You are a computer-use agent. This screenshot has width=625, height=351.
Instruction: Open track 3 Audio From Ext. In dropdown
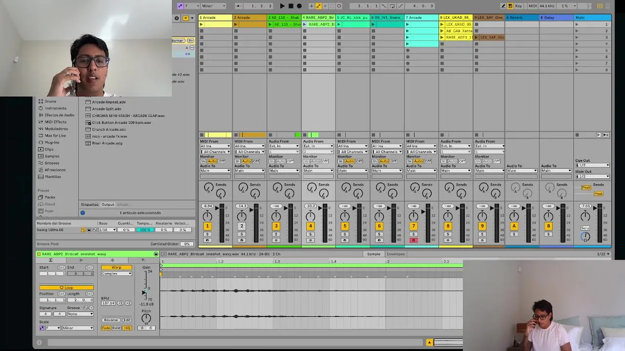tap(284, 146)
